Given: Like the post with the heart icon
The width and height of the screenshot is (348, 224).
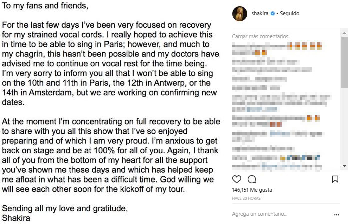Looking at the screenshot, I should (x=237, y=179).
